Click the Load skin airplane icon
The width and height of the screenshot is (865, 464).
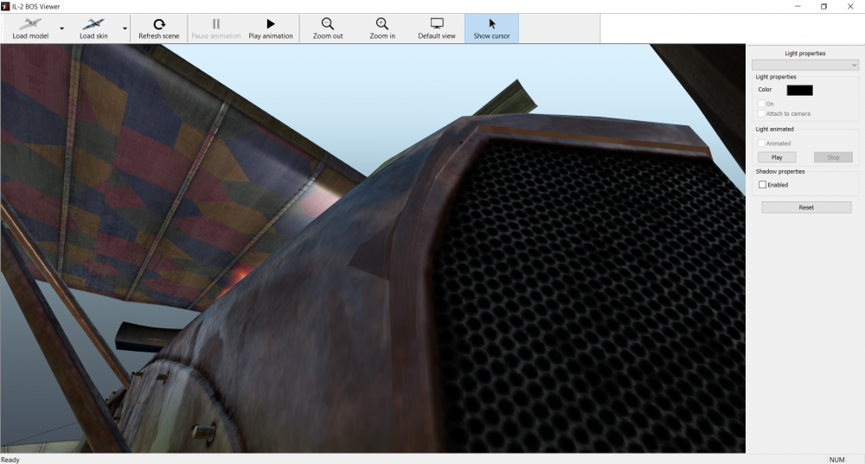point(93,24)
